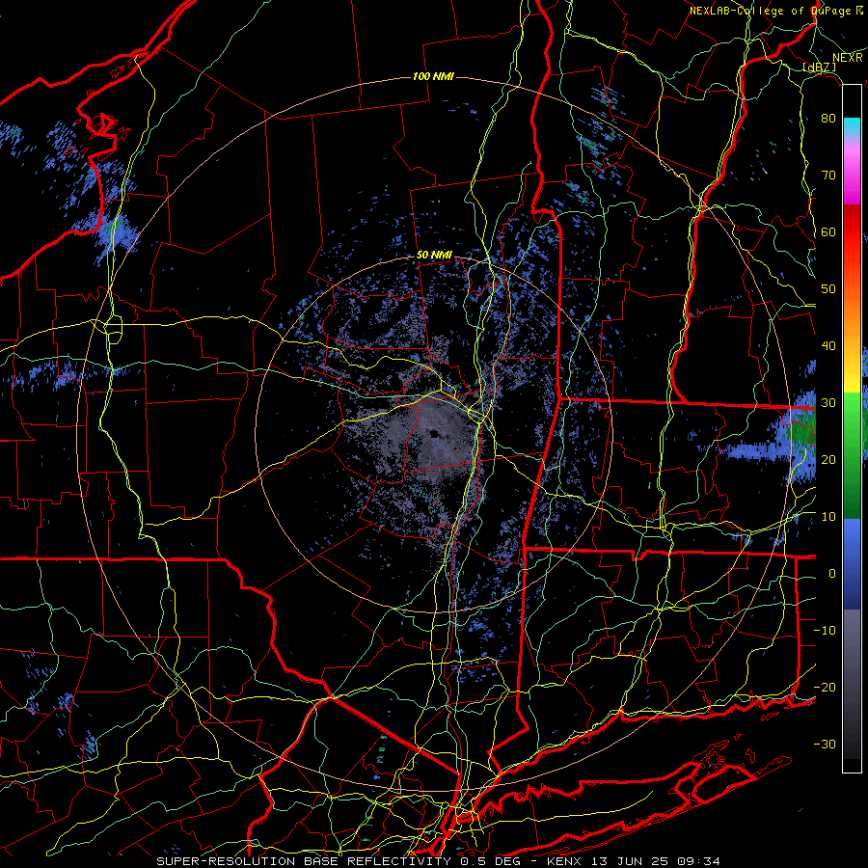Click the red segment of the color bar
The width and height of the screenshot is (868, 868).
point(852,232)
